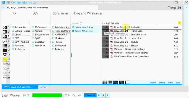The image size is (189, 98).
Task: Check the HARDWARE folder checkbox
Action: (x=53, y=35)
